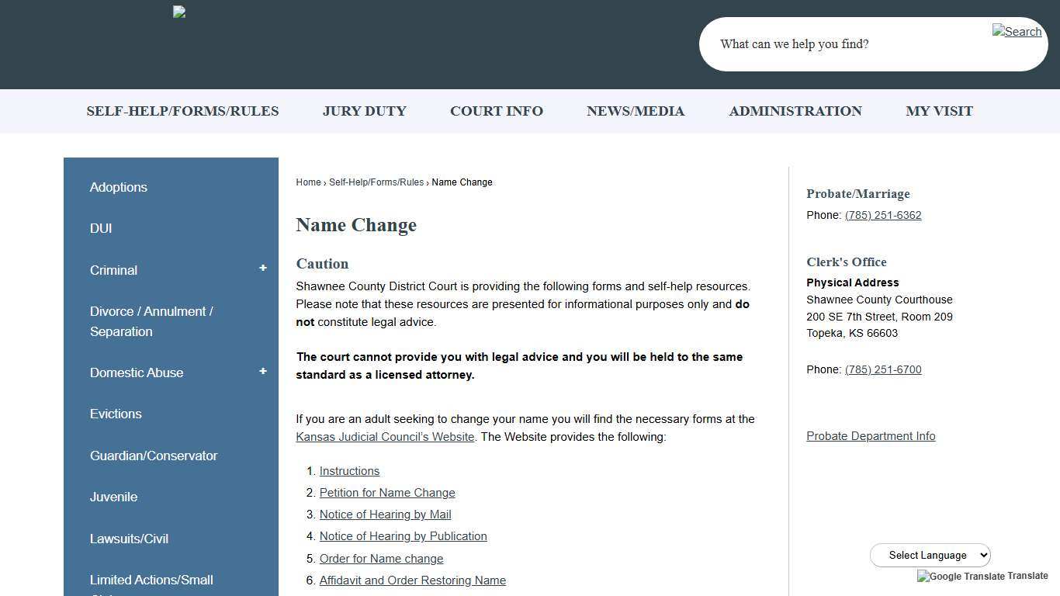
Task: Open Notice of Hearing by Publication
Action: (403, 535)
